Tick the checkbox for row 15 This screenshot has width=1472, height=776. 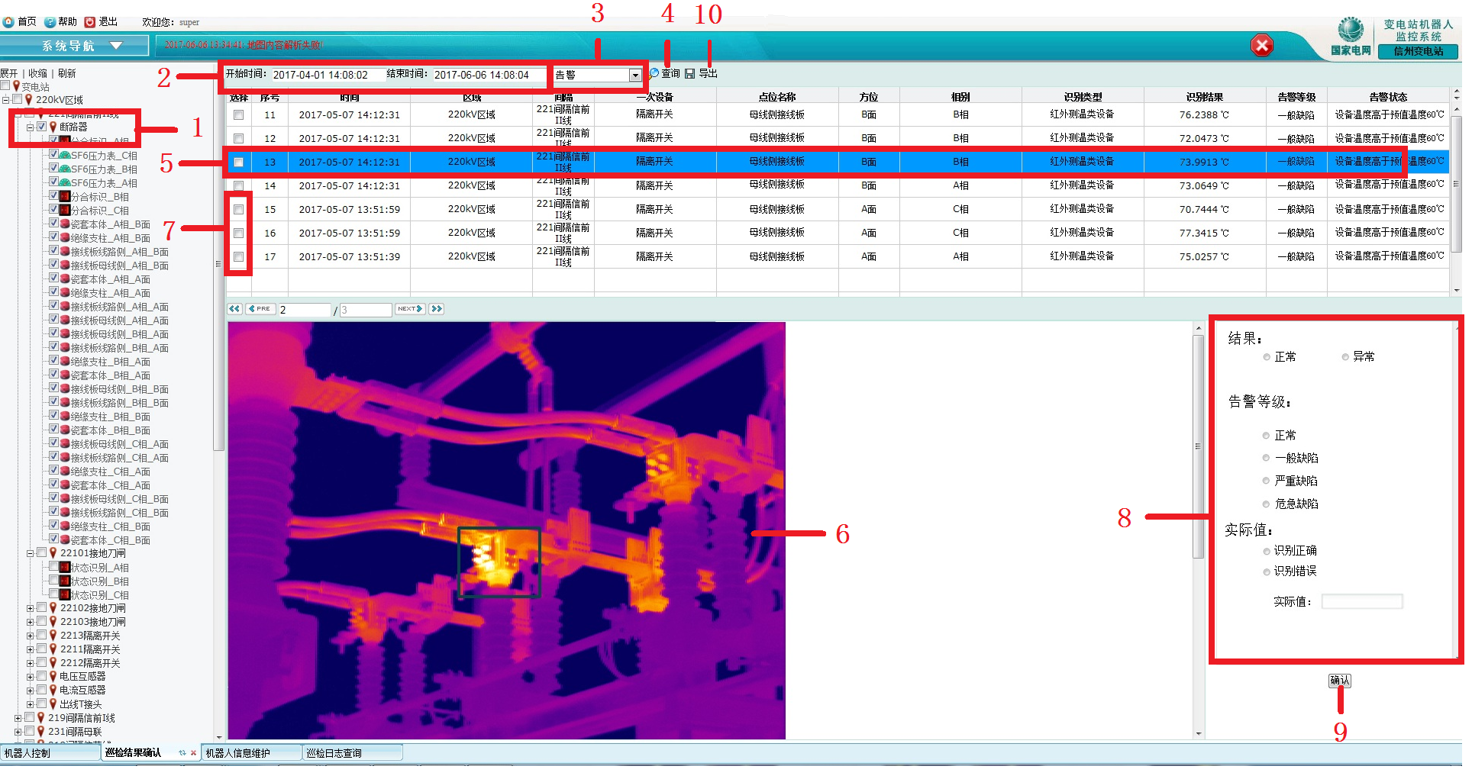239,209
